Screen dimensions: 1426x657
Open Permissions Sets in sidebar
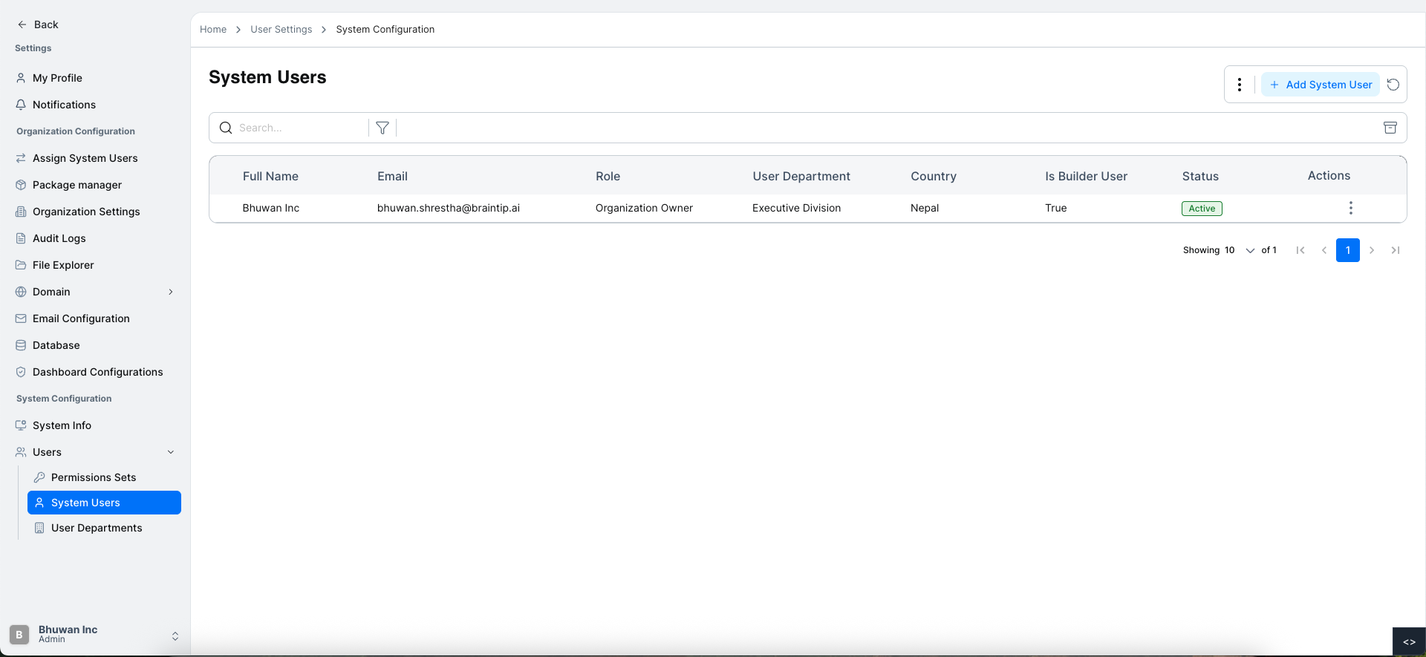94,477
